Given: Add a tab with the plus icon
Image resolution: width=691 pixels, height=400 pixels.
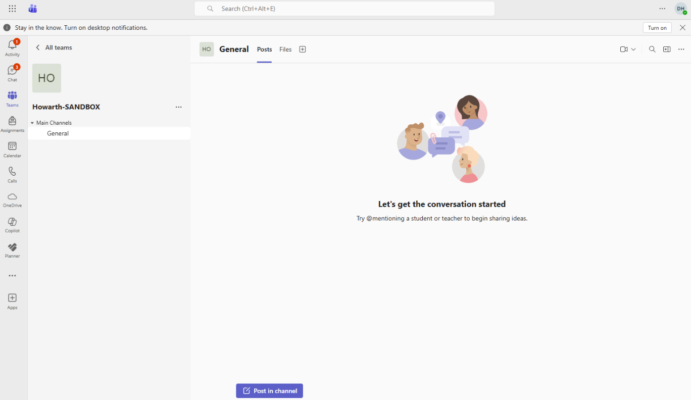Looking at the screenshot, I should [x=303, y=49].
